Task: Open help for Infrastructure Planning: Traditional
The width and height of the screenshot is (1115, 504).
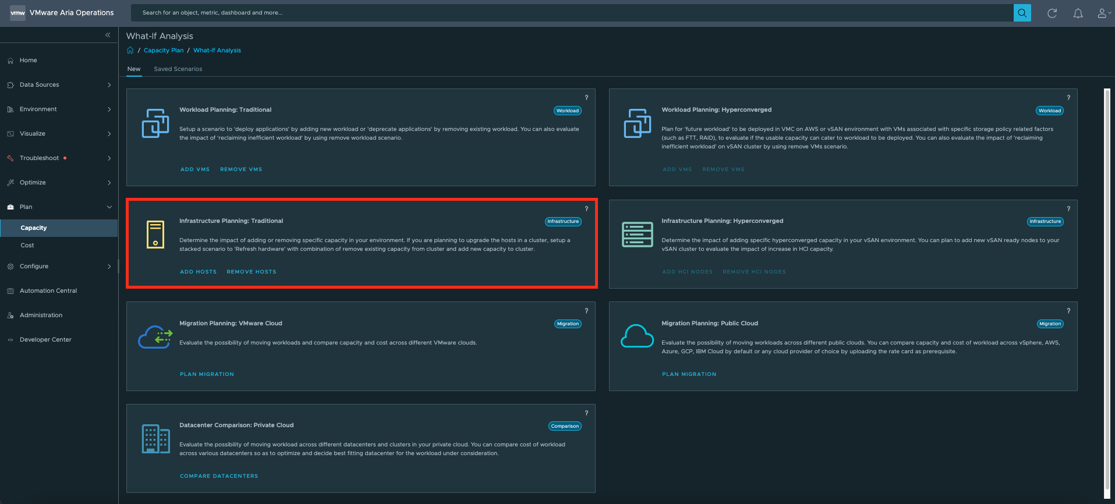Action: (586, 209)
